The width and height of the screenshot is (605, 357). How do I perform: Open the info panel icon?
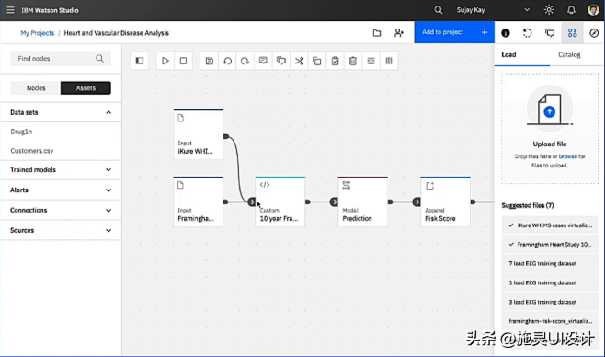point(506,33)
